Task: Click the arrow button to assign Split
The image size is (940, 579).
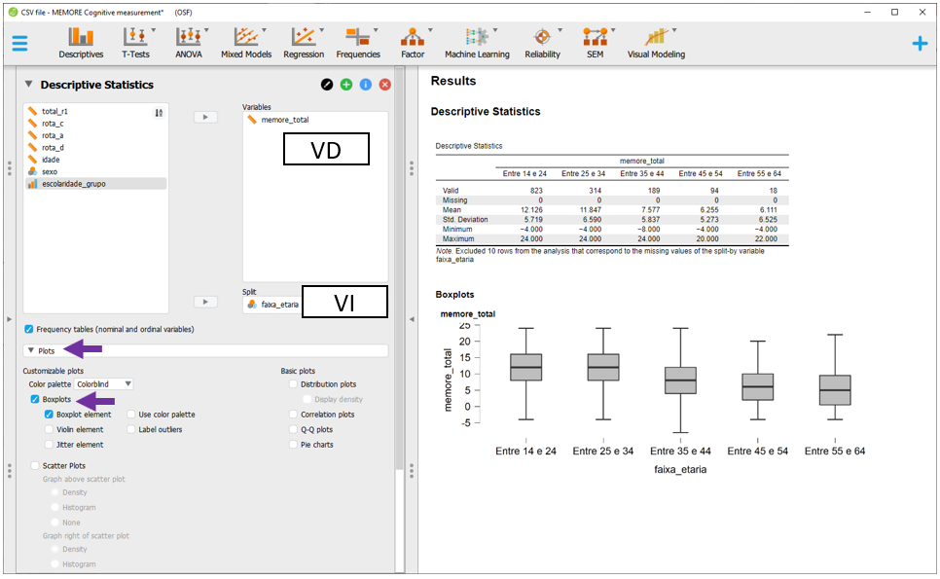Action: [205, 302]
